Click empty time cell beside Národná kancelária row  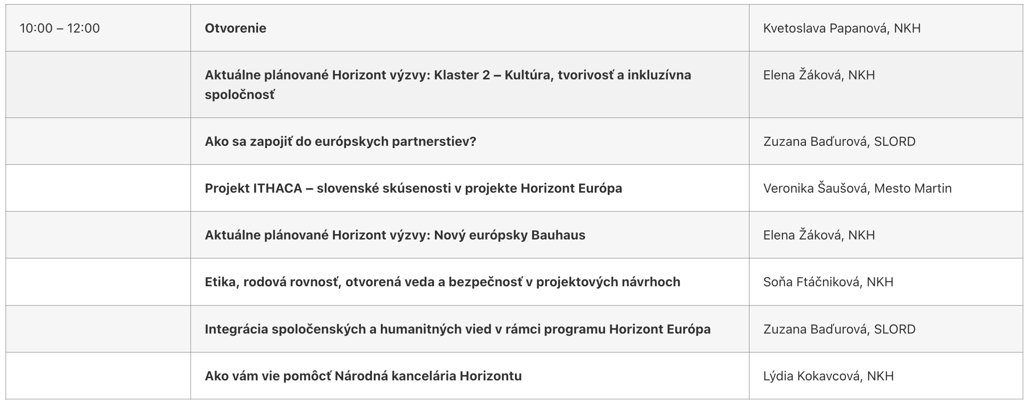[x=98, y=376]
